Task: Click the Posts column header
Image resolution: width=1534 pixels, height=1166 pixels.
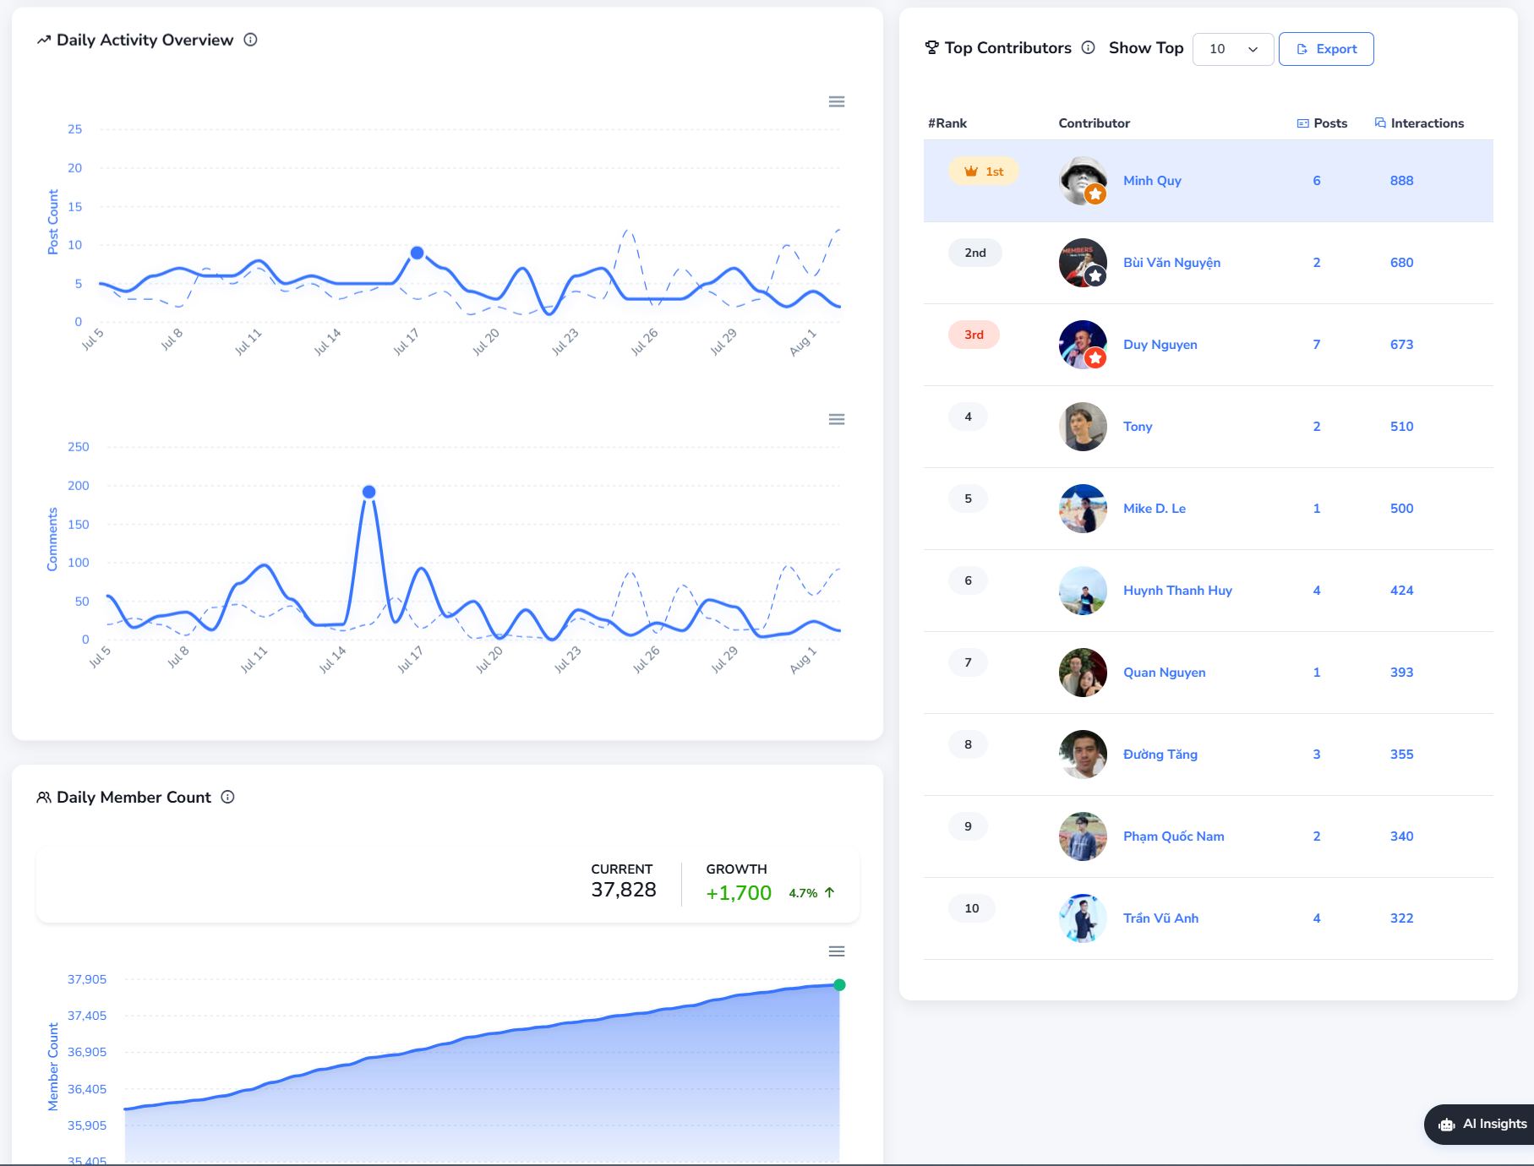Action: (x=1322, y=123)
